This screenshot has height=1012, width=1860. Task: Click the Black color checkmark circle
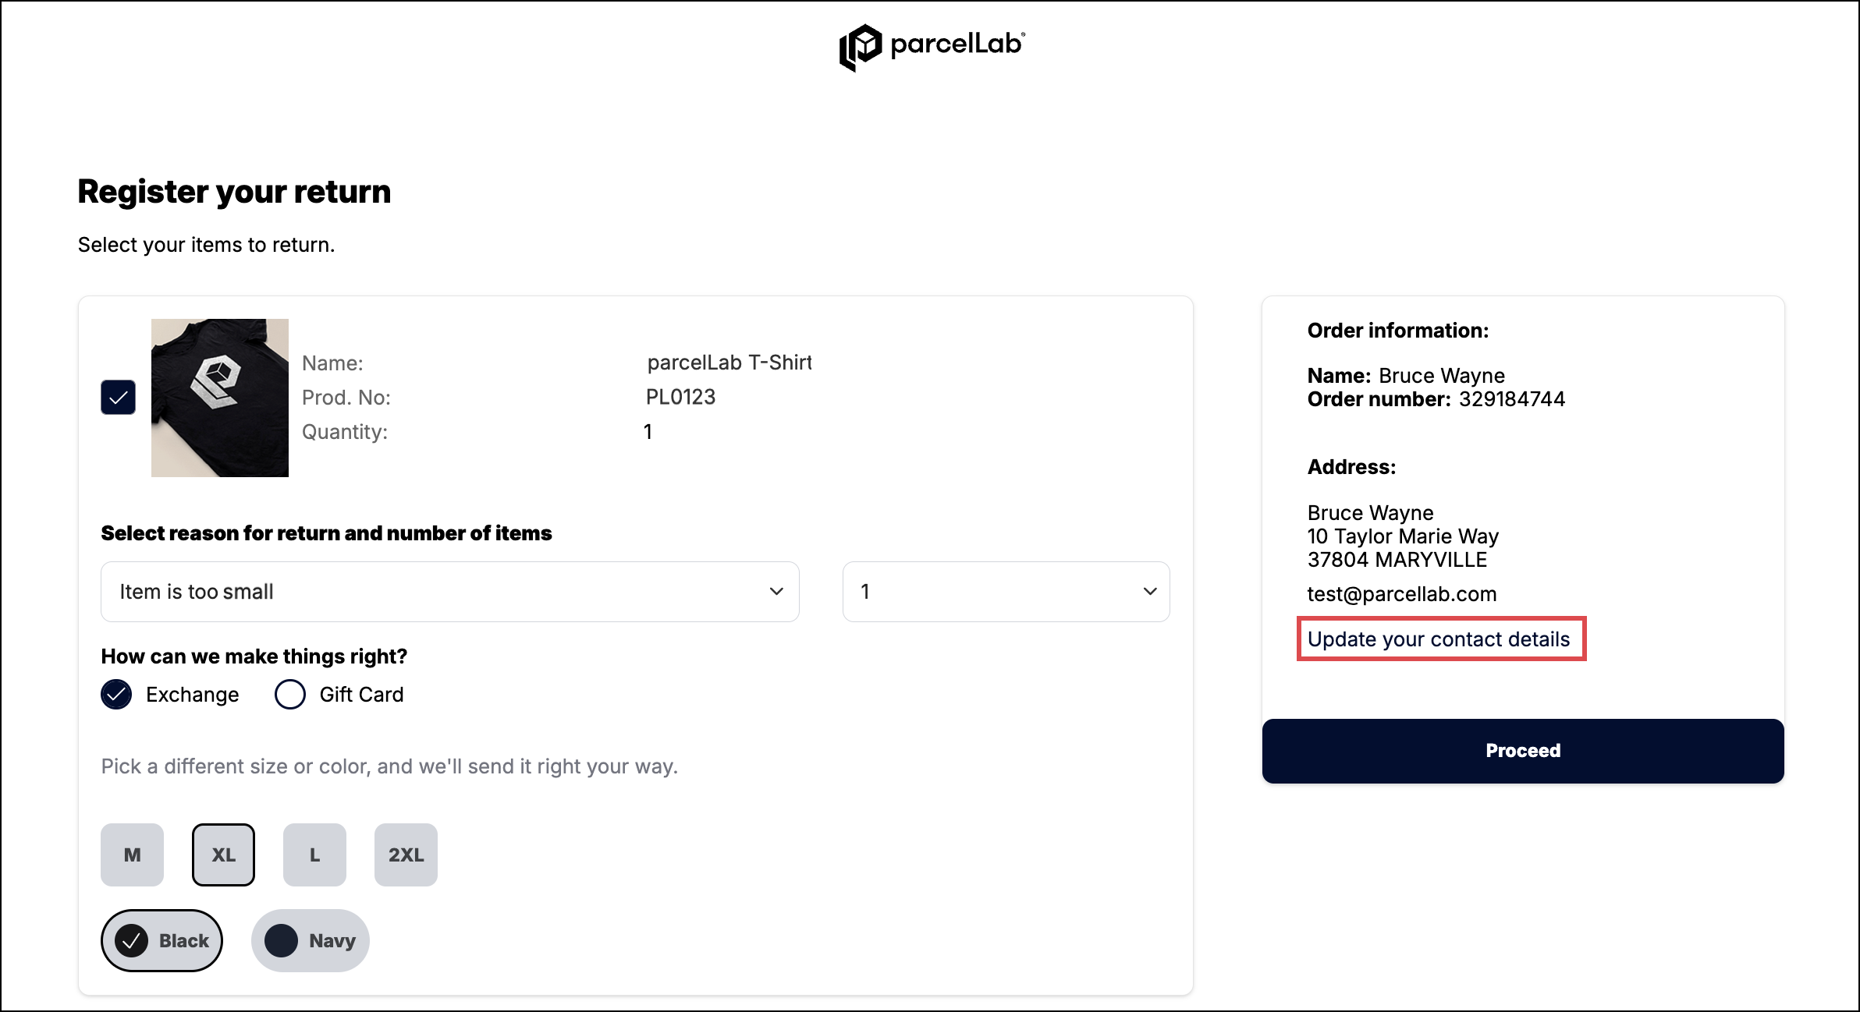pos(131,941)
